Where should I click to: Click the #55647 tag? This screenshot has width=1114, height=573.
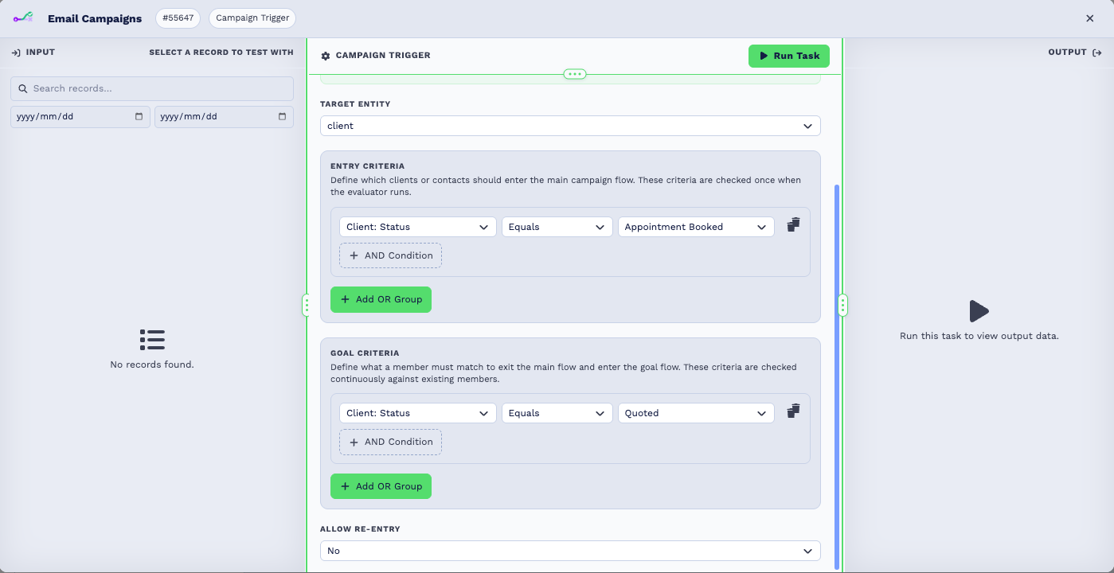point(178,18)
